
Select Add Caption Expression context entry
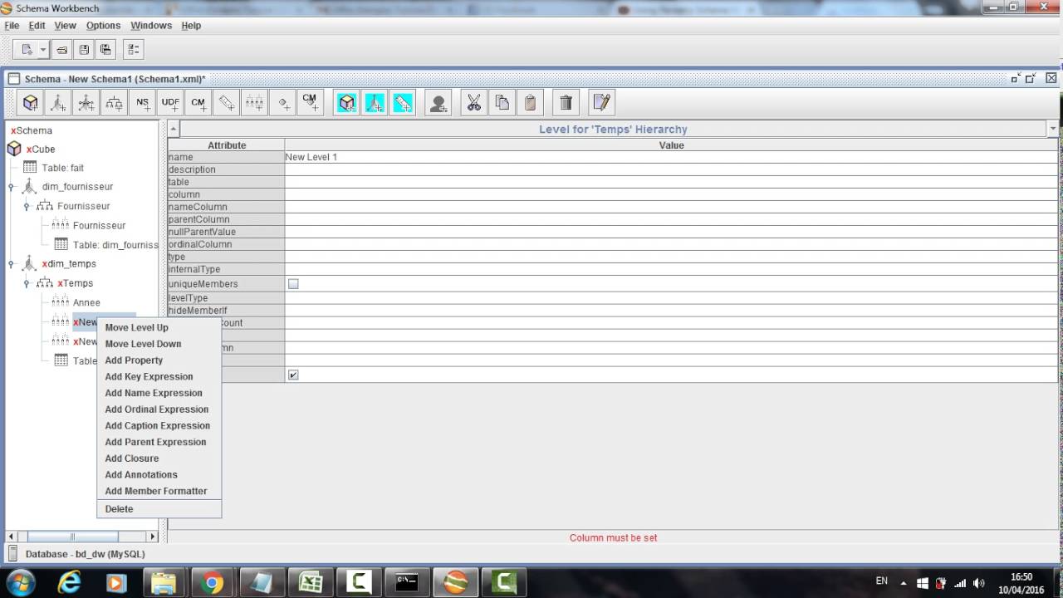coord(159,425)
